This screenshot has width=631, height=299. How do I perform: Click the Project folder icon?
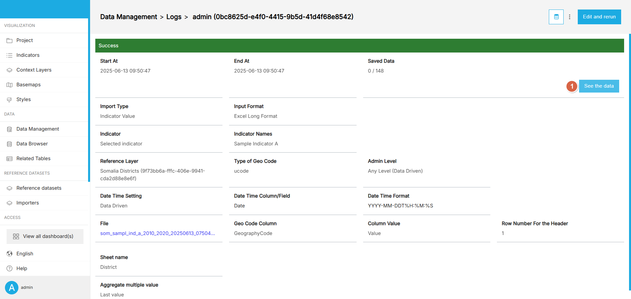tap(10, 40)
